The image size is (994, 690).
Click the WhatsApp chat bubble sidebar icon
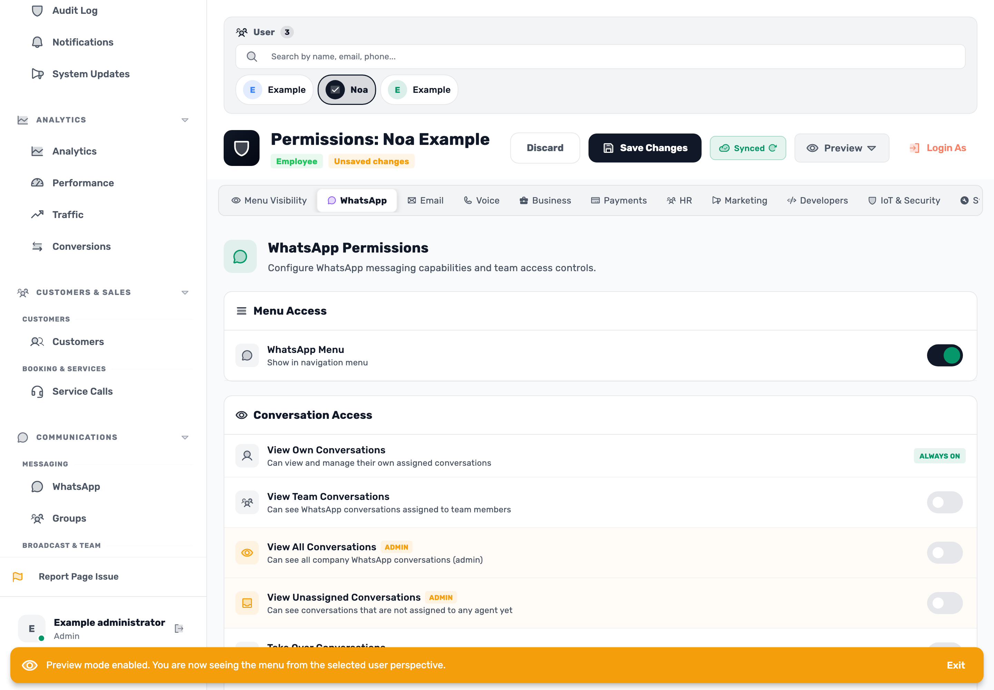pyautogui.click(x=37, y=486)
